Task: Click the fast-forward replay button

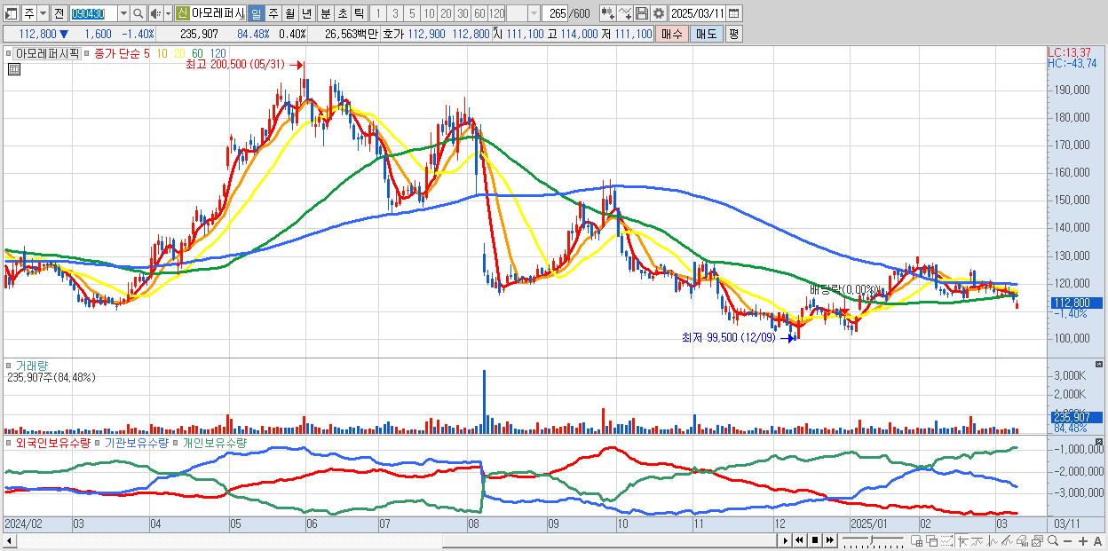Action: point(830,540)
